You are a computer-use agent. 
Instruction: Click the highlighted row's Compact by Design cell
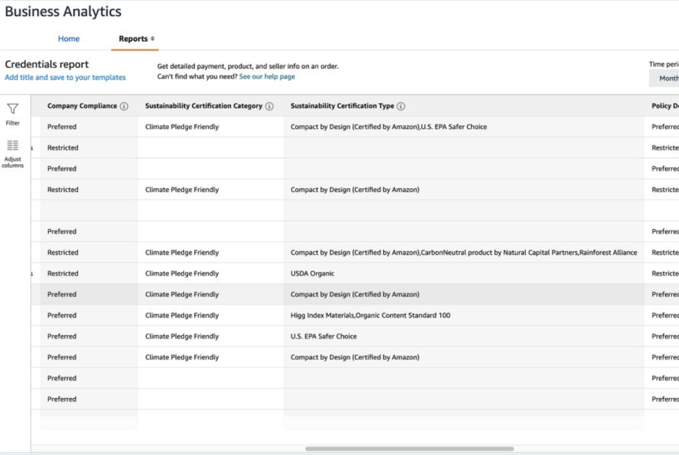(354, 294)
